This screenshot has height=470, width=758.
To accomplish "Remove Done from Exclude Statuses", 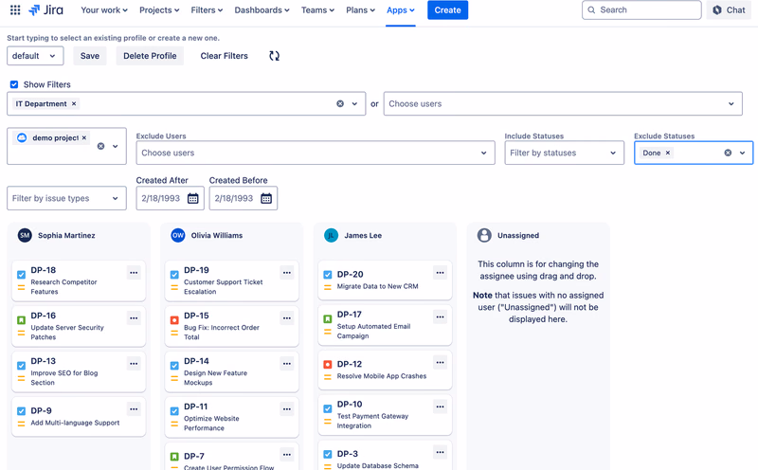I will click(668, 153).
